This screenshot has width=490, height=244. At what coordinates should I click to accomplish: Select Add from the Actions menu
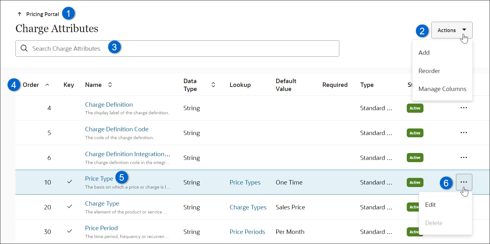(424, 53)
